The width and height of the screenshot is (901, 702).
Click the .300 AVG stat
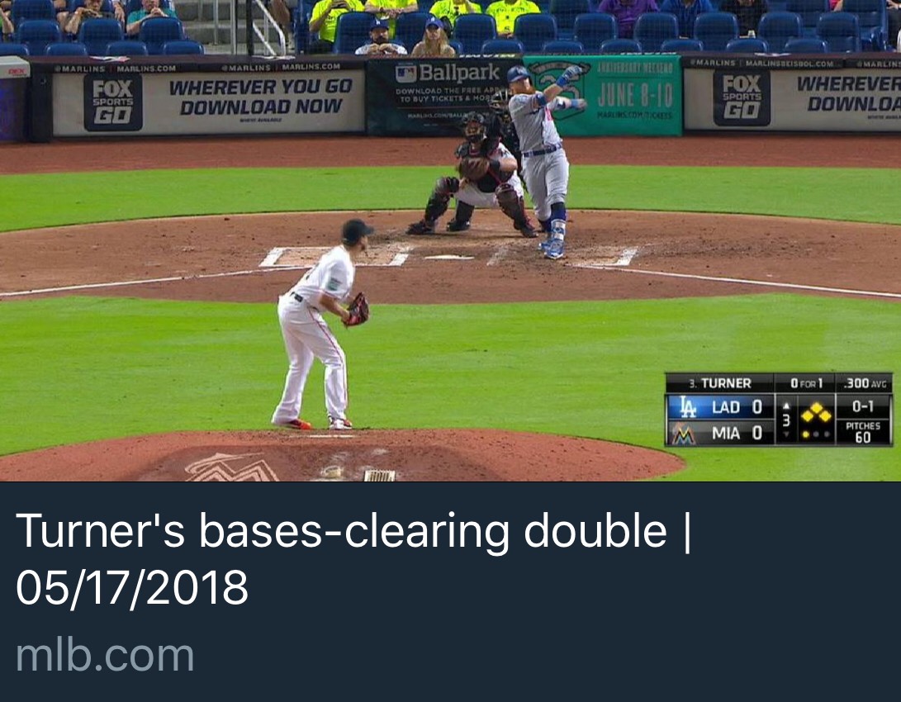tap(865, 383)
